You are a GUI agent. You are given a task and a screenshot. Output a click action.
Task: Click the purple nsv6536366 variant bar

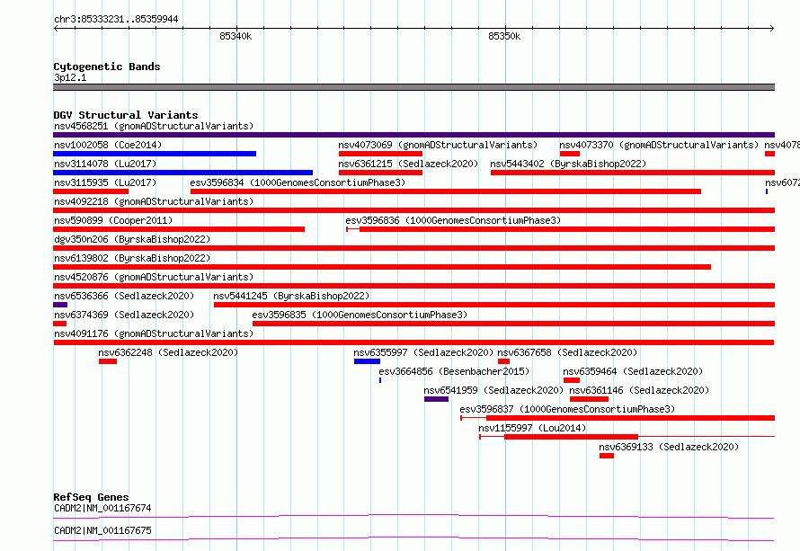pos(60,305)
